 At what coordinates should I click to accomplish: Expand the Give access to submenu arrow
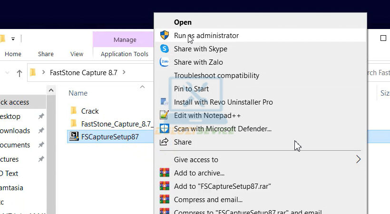point(358,160)
